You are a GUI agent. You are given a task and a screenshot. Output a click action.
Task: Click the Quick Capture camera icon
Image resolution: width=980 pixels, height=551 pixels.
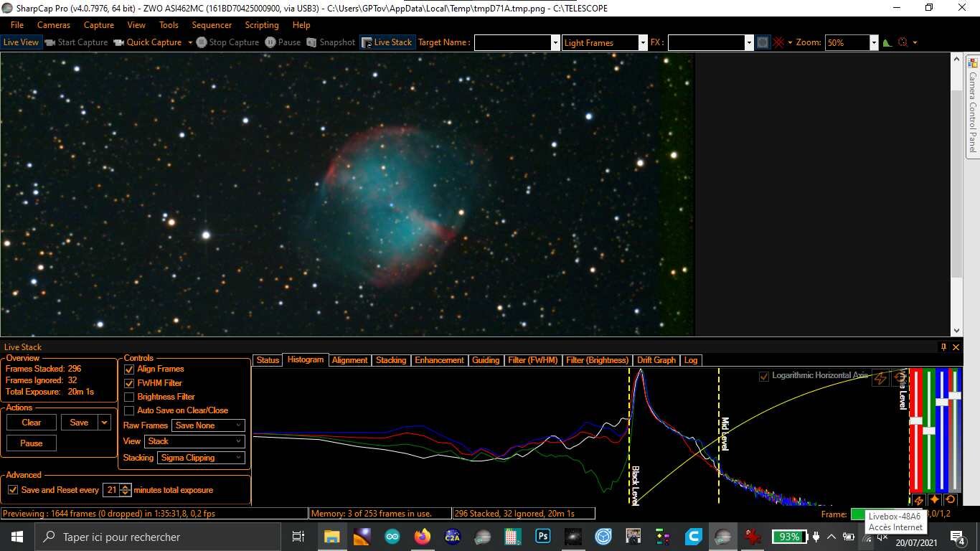[x=119, y=42]
